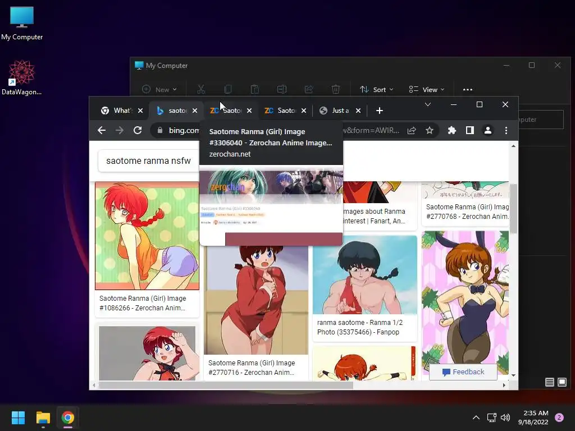Open the polka-dot background Ranma thumbnail
Image resolution: width=575 pixels, height=431 pixels.
pyautogui.click(x=147, y=236)
